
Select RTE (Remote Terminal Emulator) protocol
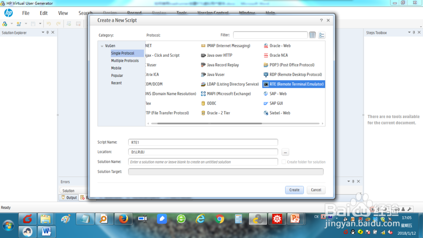tap(294, 84)
